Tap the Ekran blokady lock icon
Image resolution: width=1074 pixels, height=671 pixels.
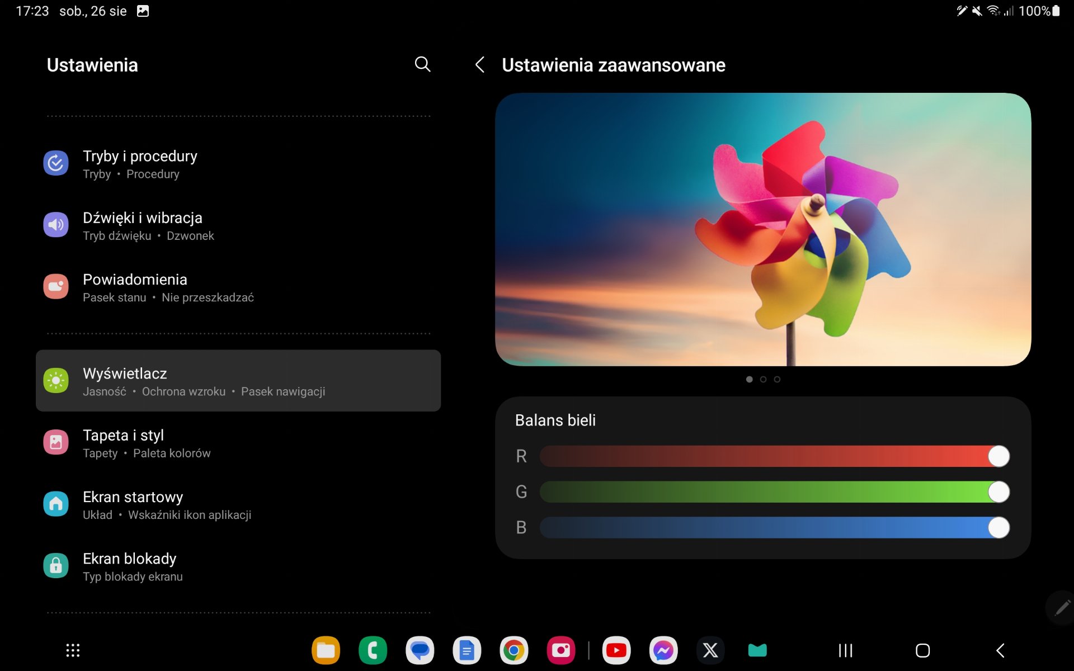56,565
